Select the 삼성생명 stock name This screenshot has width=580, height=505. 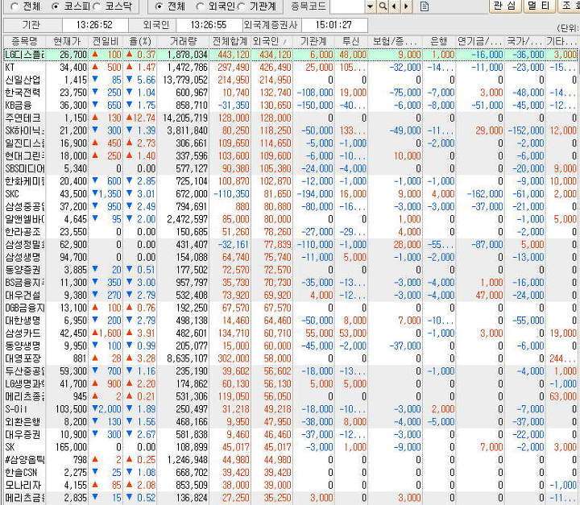(23, 257)
